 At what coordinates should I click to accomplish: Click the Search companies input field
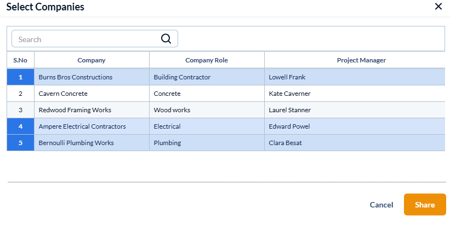click(x=87, y=39)
